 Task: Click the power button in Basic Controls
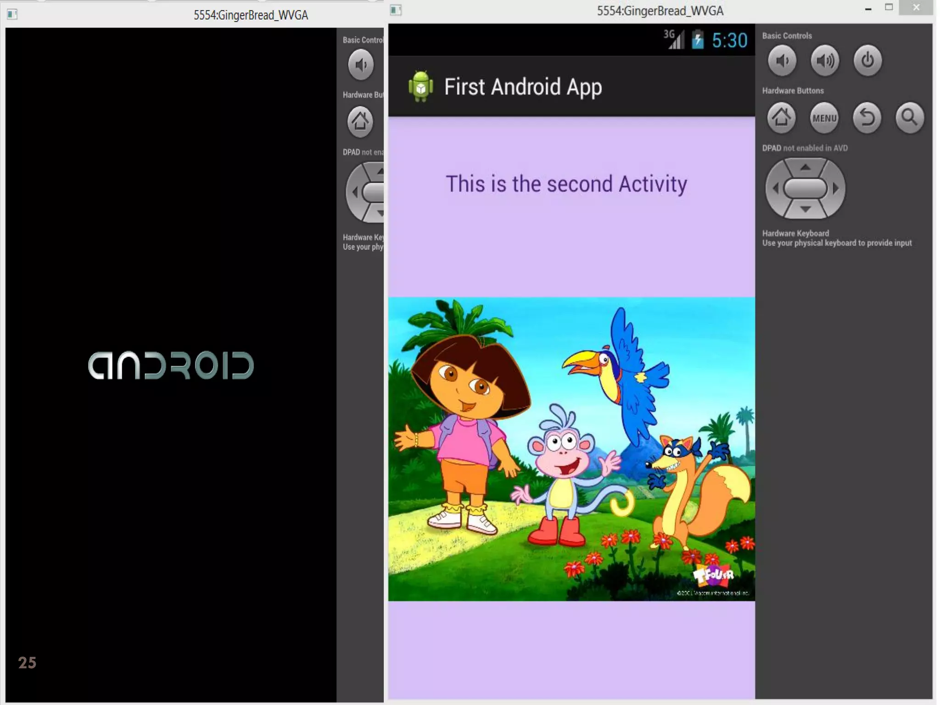click(x=867, y=60)
